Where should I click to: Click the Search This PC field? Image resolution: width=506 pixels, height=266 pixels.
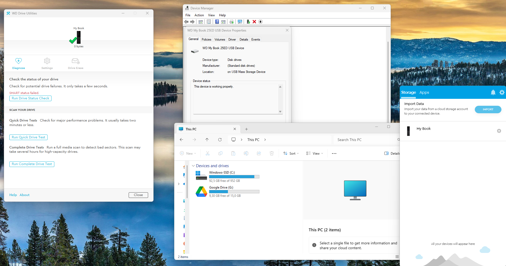367,140
